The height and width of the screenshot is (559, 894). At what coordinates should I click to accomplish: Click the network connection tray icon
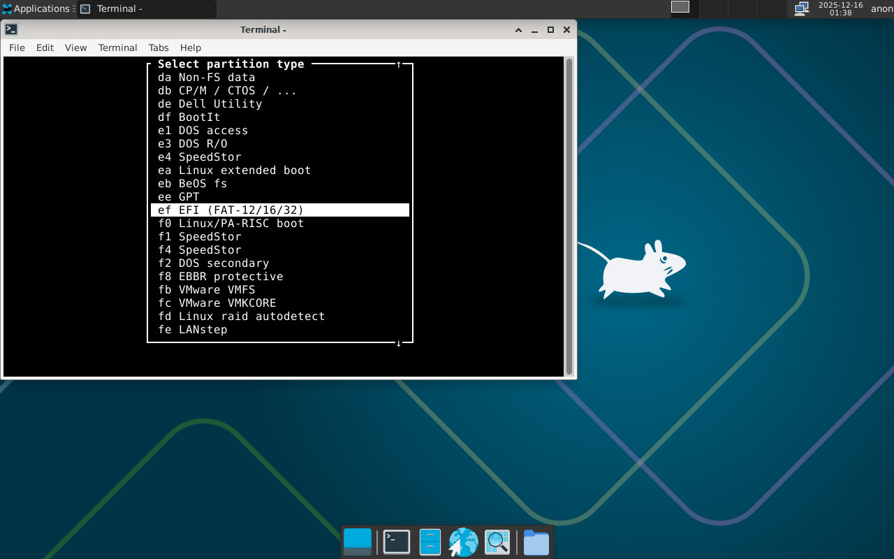[x=801, y=9]
